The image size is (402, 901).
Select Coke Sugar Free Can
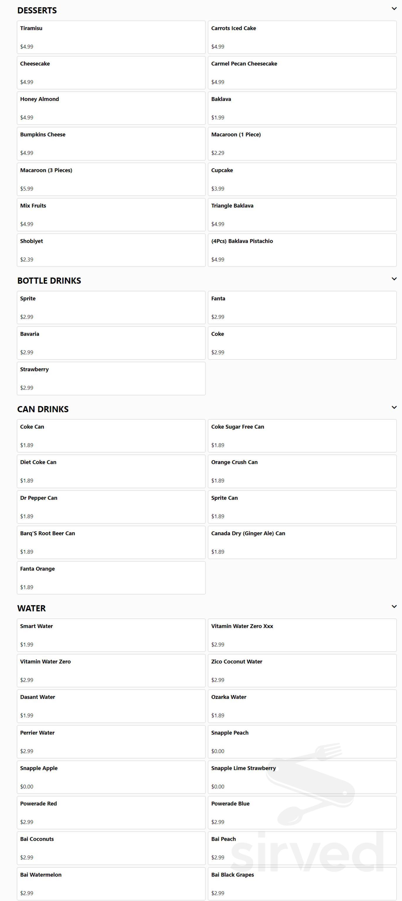pos(302,436)
